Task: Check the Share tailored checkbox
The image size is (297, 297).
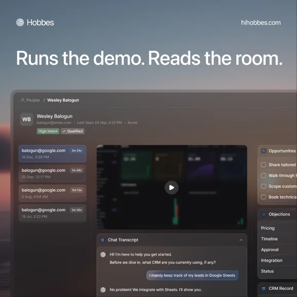Action: (x=264, y=165)
